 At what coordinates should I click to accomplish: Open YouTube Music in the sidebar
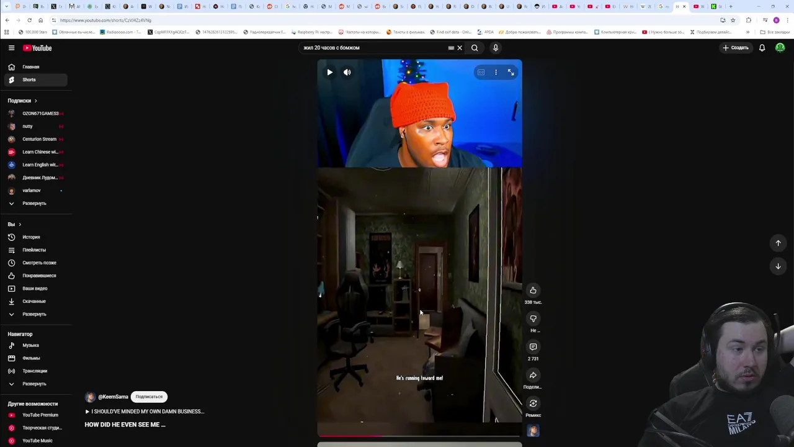(35, 441)
